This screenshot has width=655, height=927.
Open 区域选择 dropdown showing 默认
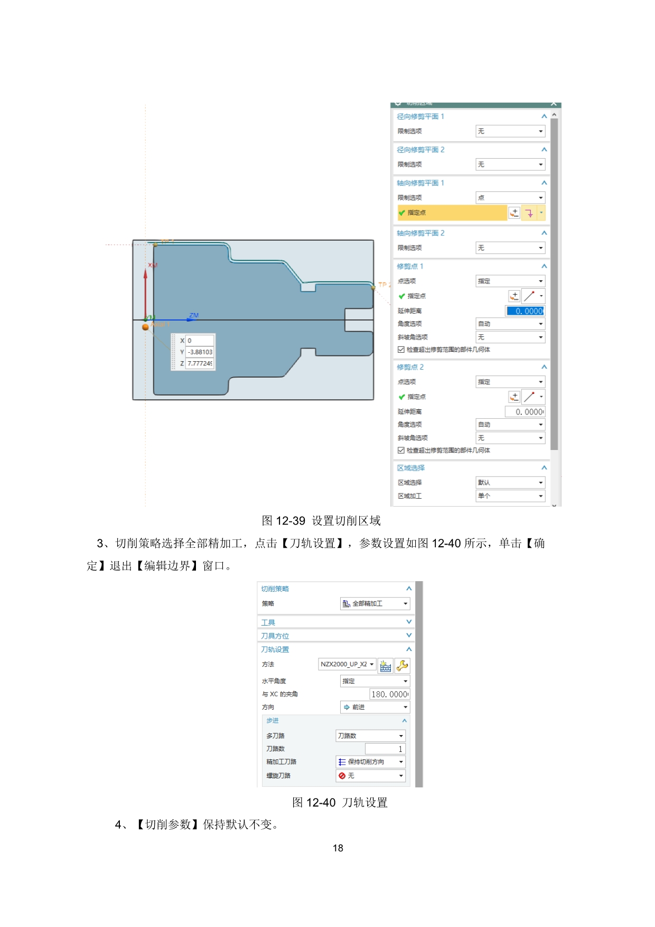coord(510,482)
